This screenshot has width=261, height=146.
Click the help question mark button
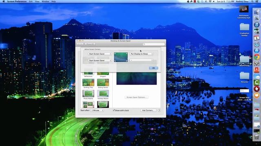(x=159, y=110)
